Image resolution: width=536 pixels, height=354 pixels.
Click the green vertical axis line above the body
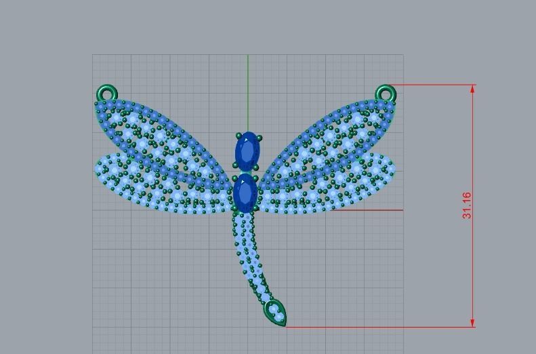[x=248, y=93]
